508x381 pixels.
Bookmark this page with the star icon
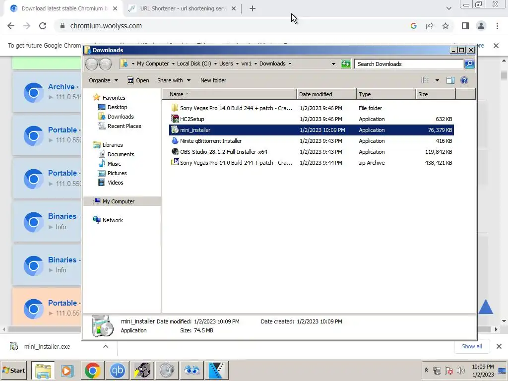click(445, 26)
